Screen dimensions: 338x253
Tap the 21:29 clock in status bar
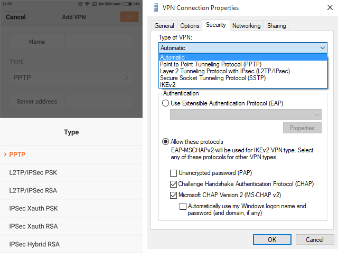coord(7,4)
